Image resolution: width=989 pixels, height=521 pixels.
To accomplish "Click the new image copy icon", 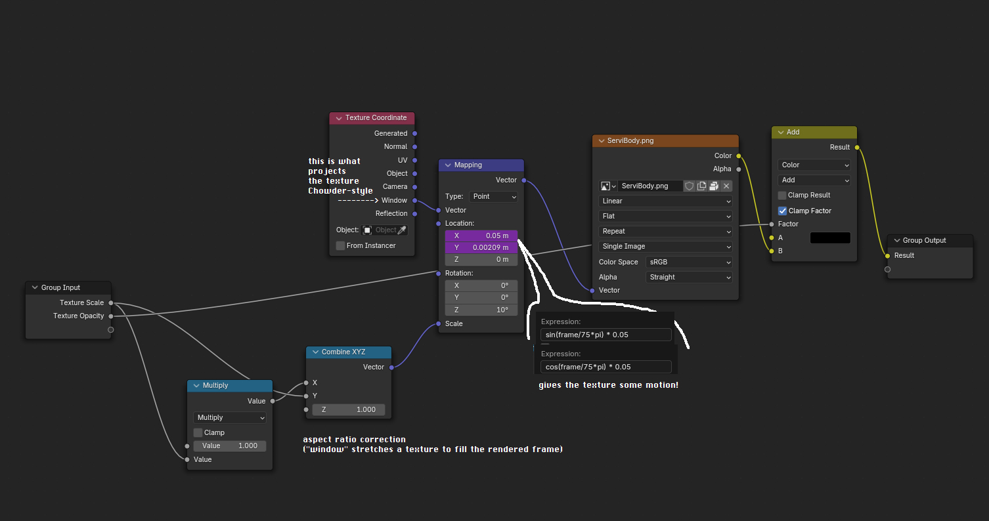I will tap(701, 186).
